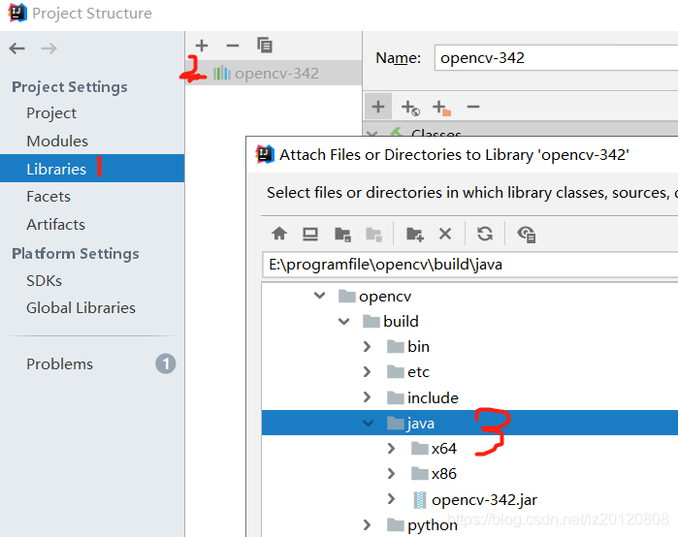Click the Home directory icon
This screenshot has width=678, height=537.
279,234
